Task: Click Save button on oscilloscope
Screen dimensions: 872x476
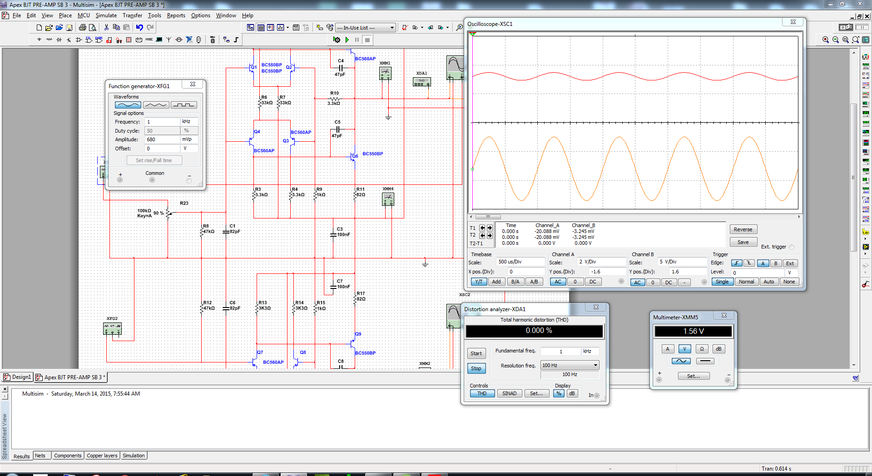Action: pyautogui.click(x=743, y=242)
